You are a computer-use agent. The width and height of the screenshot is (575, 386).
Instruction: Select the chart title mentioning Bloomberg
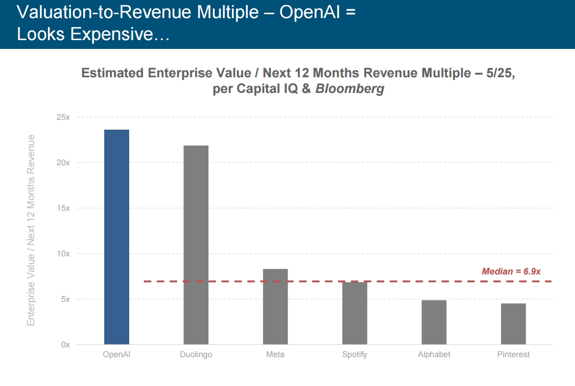298,81
